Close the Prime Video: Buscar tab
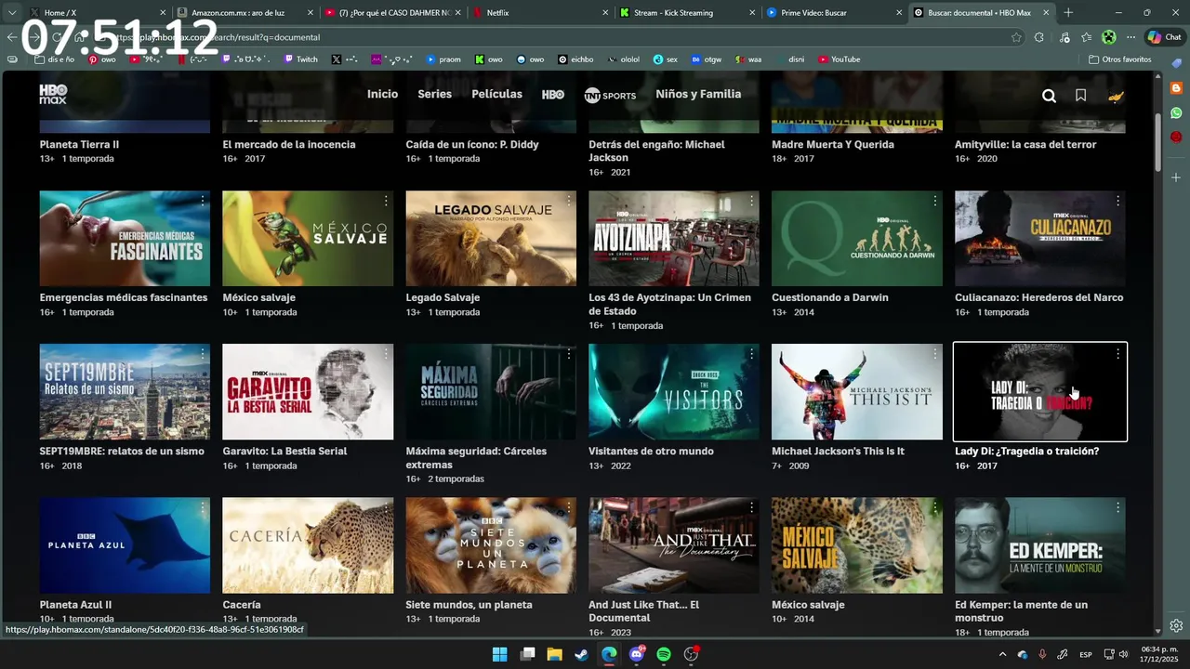Image resolution: width=1190 pixels, height=669 pixels. pos(899,13)
